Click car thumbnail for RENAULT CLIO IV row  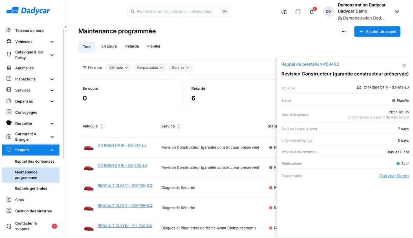pyautogui.click(x=89, y=228)
